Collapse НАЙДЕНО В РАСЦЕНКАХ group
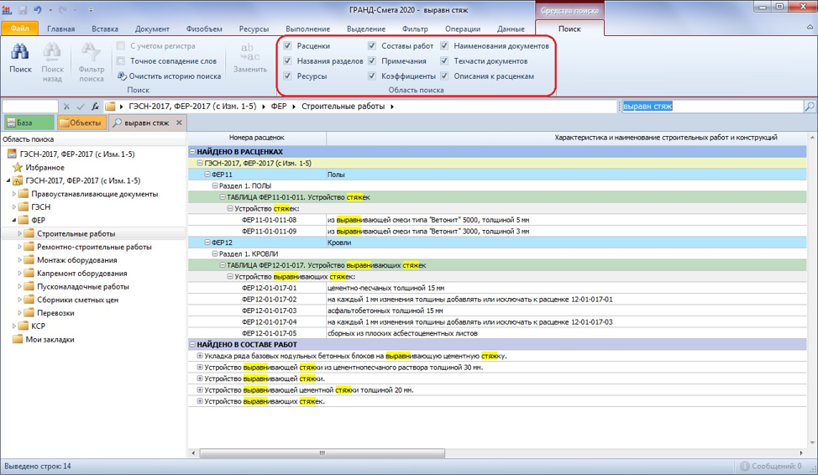 click(x=192, y=152)
